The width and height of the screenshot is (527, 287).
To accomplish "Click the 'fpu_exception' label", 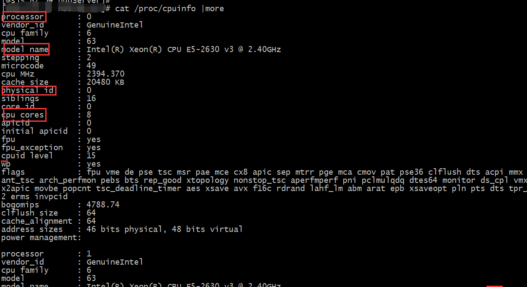I will [x=32, y=148].
